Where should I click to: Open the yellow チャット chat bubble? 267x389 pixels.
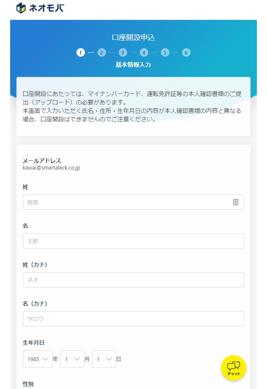pyautogui.click(x=233, y=367)
